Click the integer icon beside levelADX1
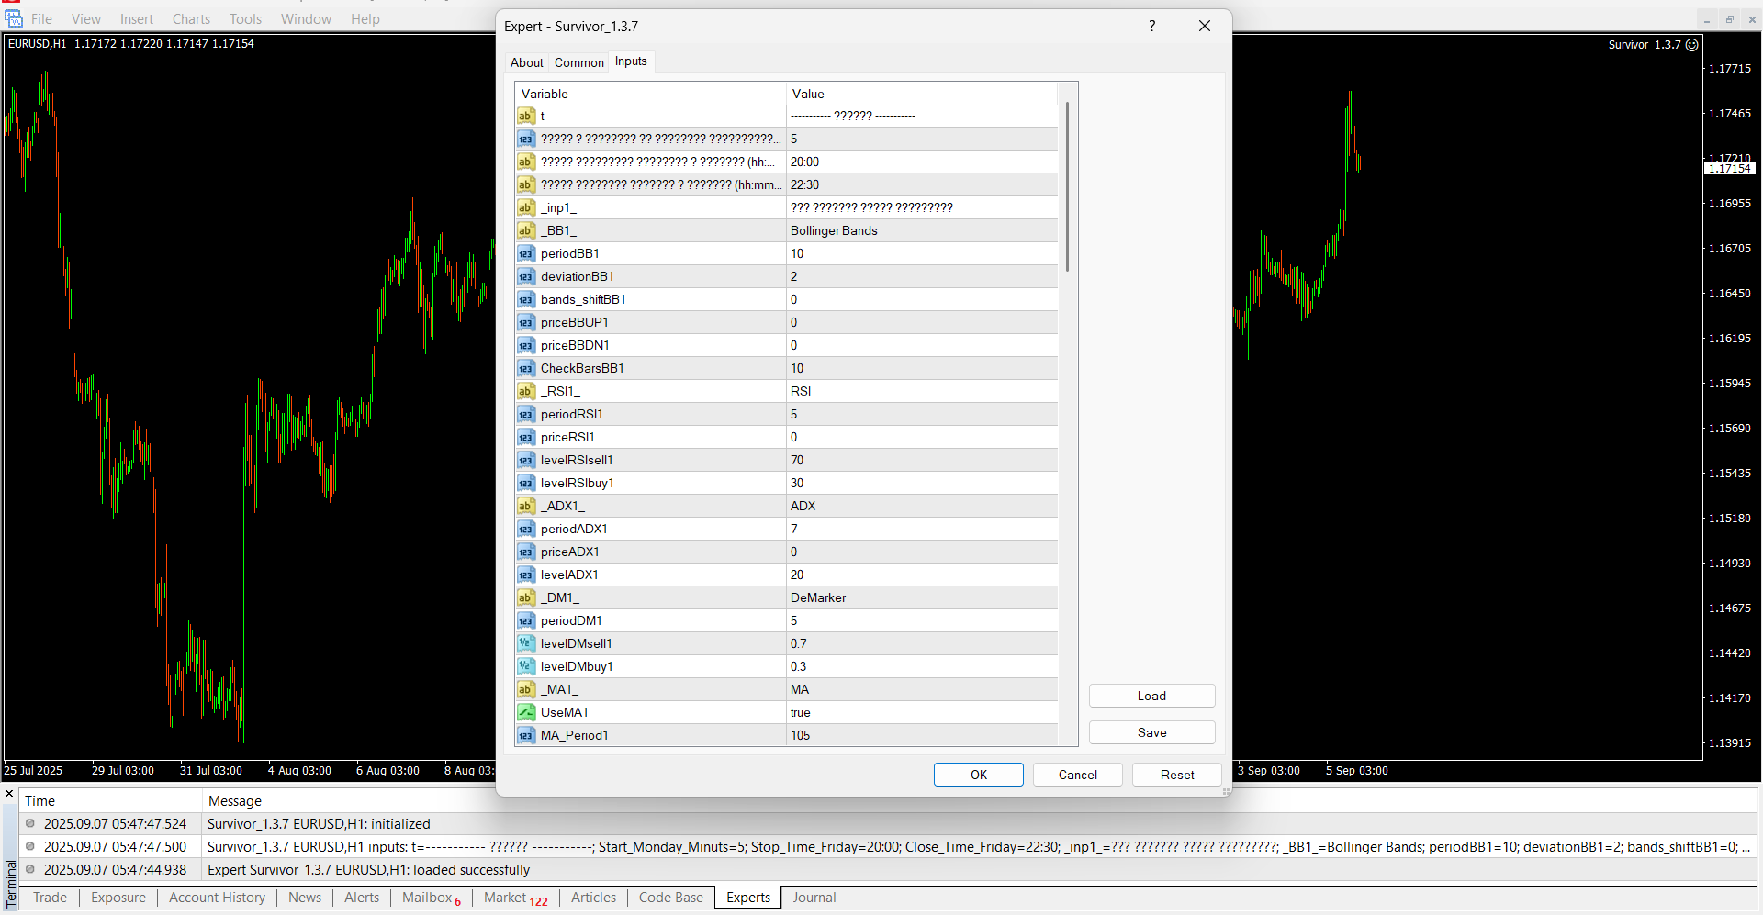Image resolution: width=1763 pixels, height=915 pixels. click(x=525, y=575)
